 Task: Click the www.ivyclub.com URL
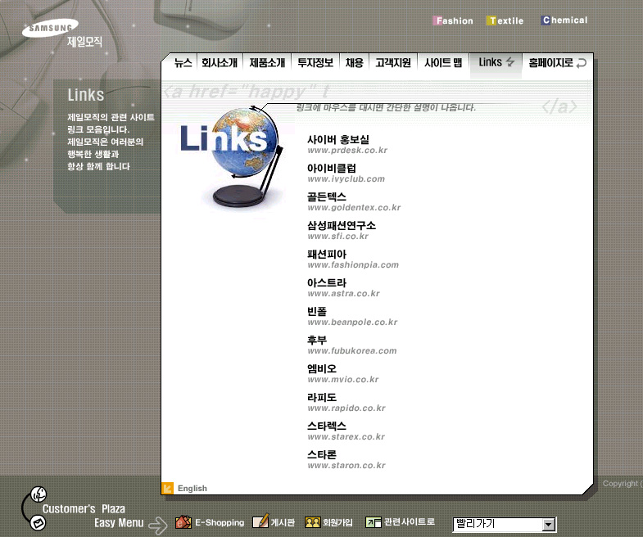(x=346, y=178)
